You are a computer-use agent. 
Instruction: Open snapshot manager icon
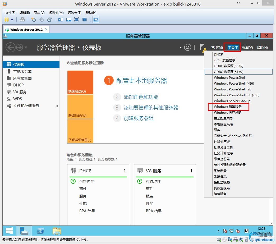(x=49, y=20)
